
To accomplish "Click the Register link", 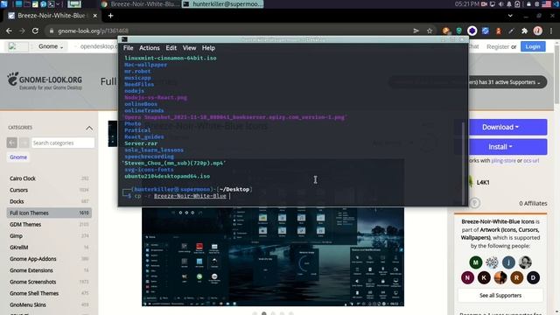I will pos(498,46).
